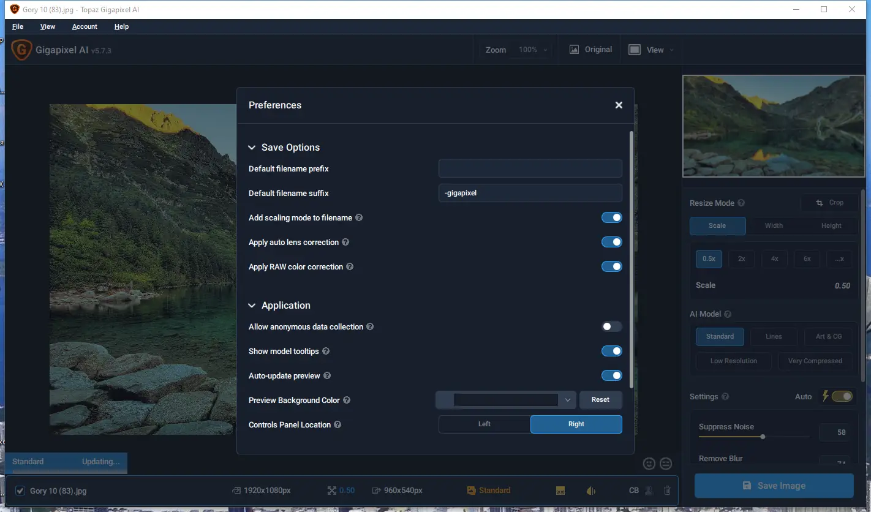This screenshot has height=512, width=871.
Task: Collapse the Application section
Action: (252, 306)
